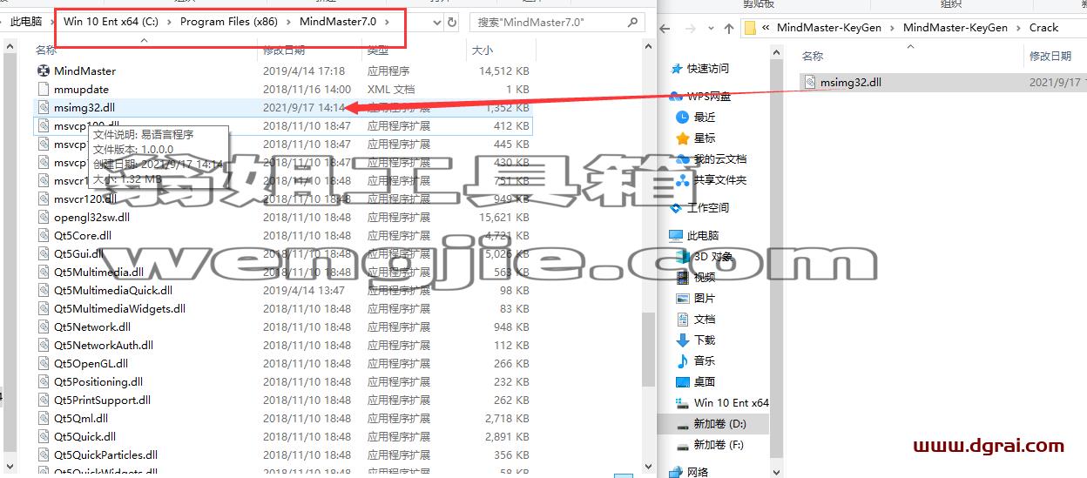The height and width of the screenshot is (478, 1087).
Task: Click the Crack breadcrumb segment
Action: point(1043,28)
